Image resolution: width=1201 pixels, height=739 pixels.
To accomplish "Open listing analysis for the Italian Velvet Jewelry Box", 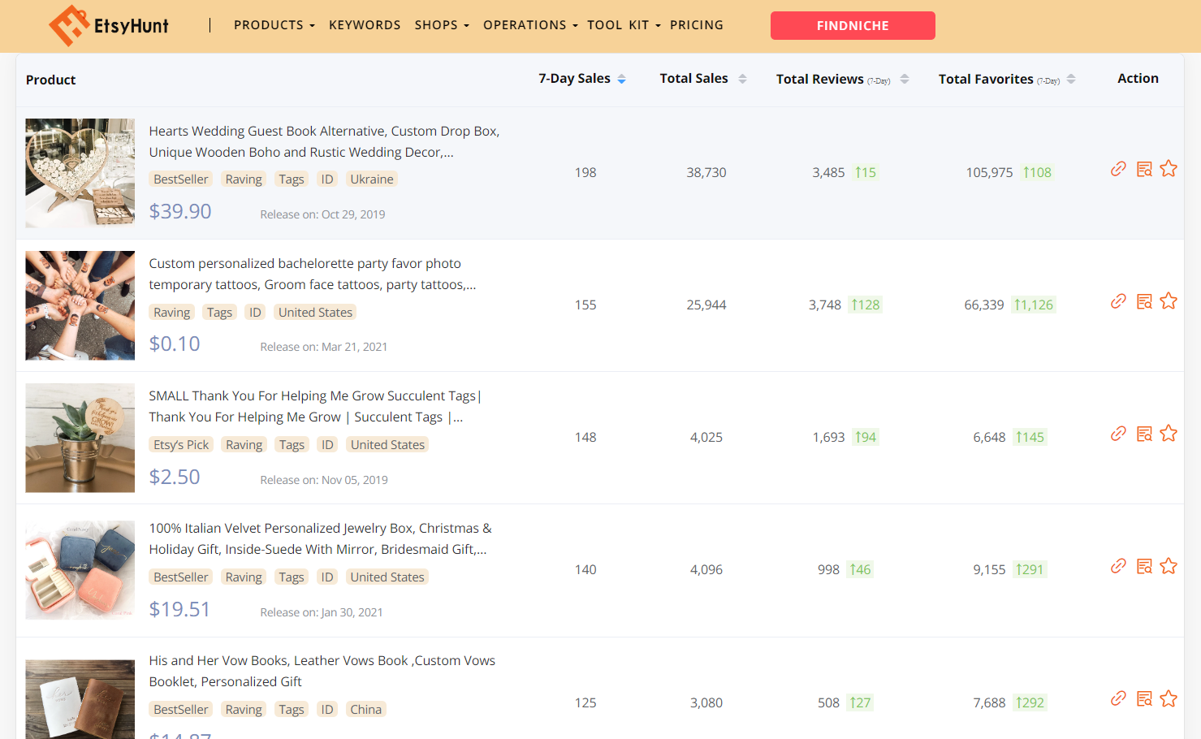I will point(1144,566).
